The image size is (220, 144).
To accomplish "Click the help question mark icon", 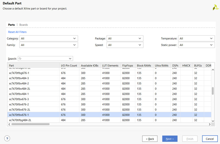I will (7, 139).
